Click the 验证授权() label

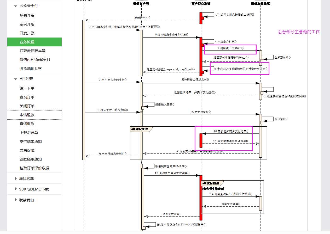(x=281, y=119)
